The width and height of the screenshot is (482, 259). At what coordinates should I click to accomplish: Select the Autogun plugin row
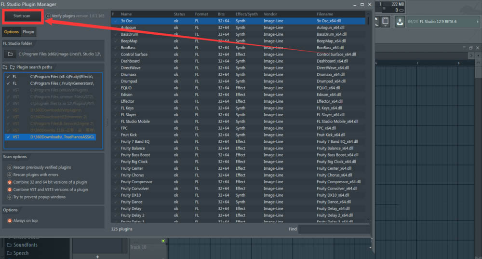tap(238, 27)
